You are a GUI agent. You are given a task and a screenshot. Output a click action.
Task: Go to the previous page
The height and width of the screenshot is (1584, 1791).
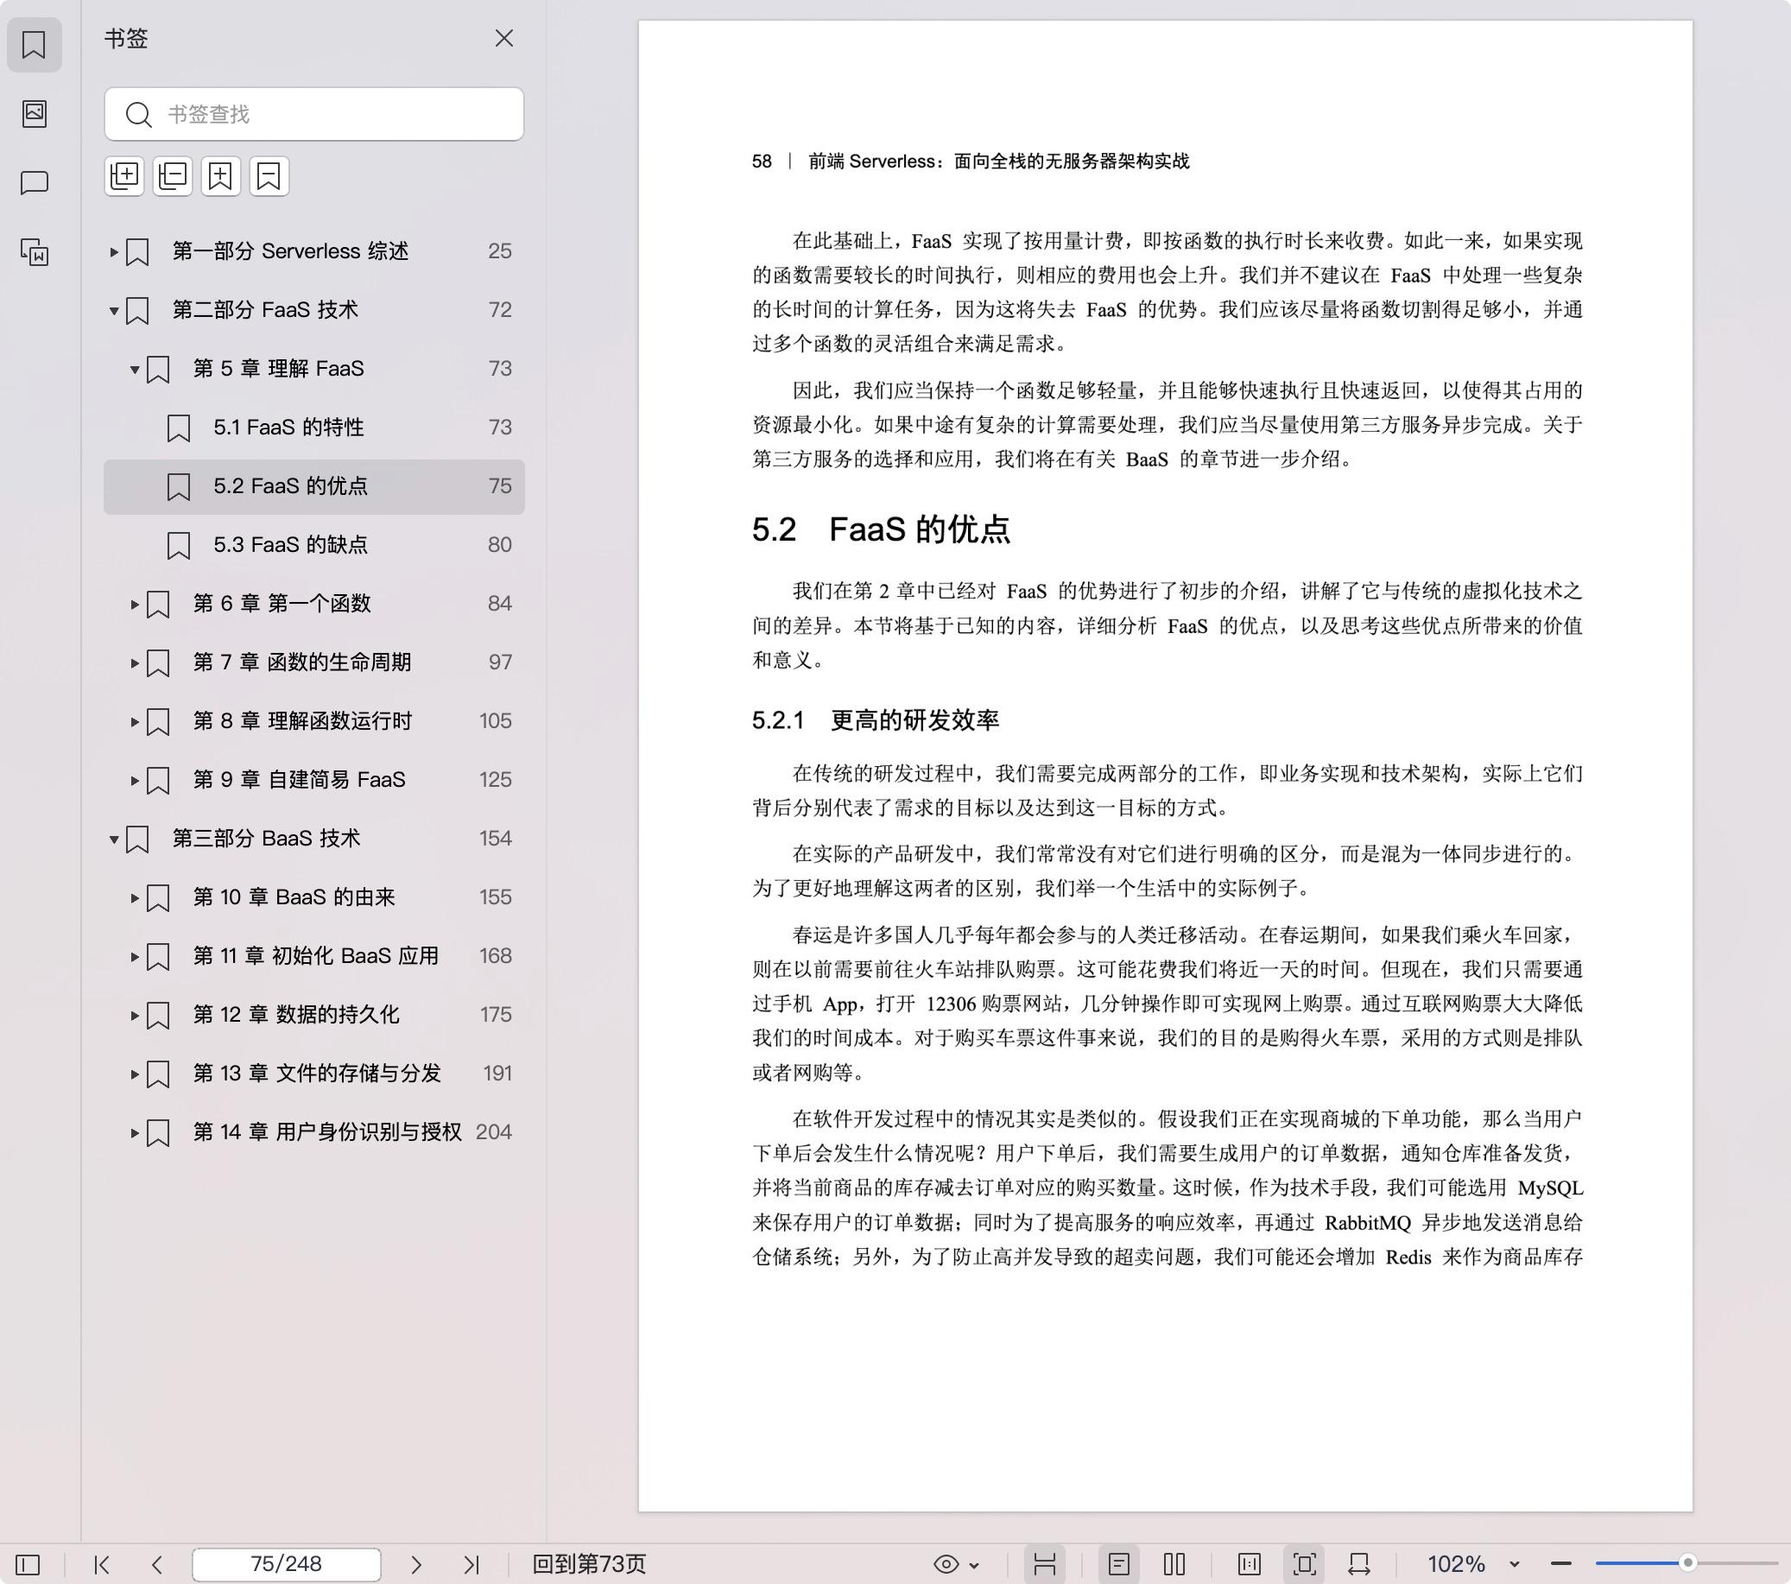(158, 1565)
